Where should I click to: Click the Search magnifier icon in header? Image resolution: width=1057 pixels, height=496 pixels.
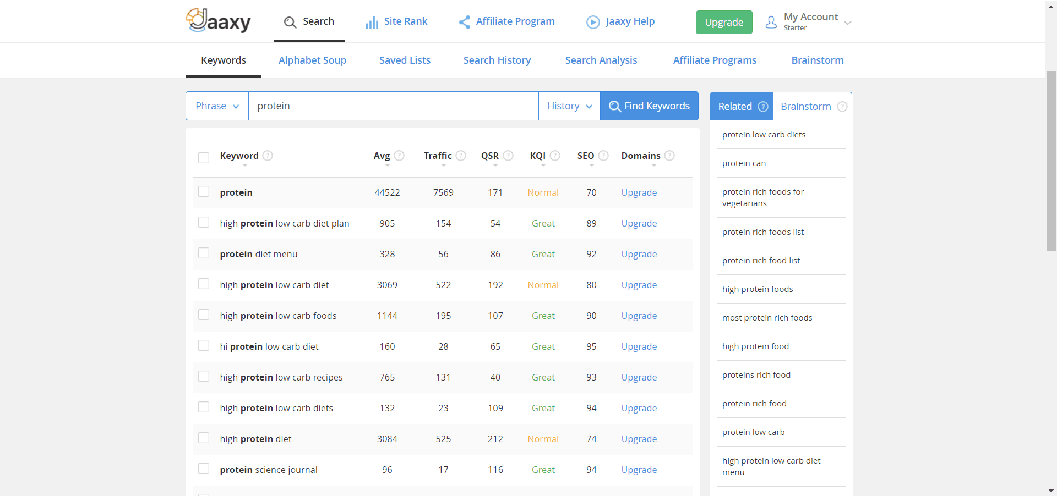[290, 22]
